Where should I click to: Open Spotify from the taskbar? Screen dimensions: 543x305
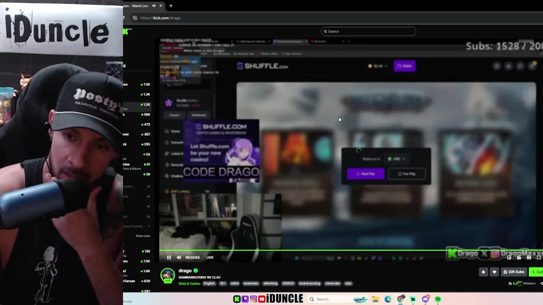[x=438, y=299]
